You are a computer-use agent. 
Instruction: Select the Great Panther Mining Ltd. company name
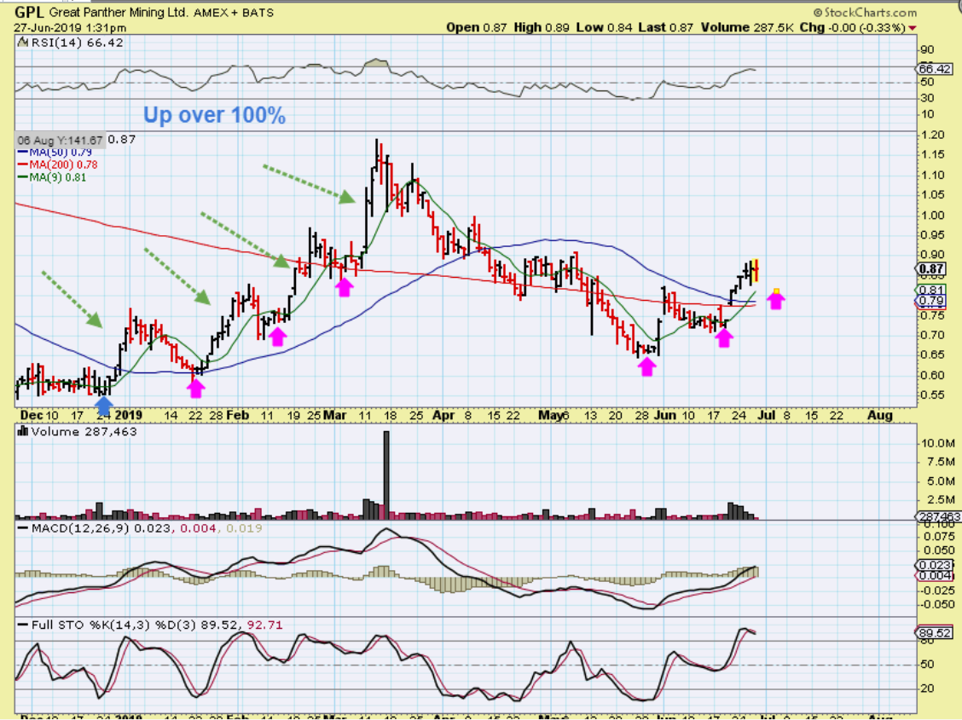coord(119,12)
